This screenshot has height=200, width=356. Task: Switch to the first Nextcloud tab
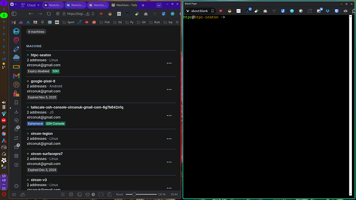click(53, 5)
